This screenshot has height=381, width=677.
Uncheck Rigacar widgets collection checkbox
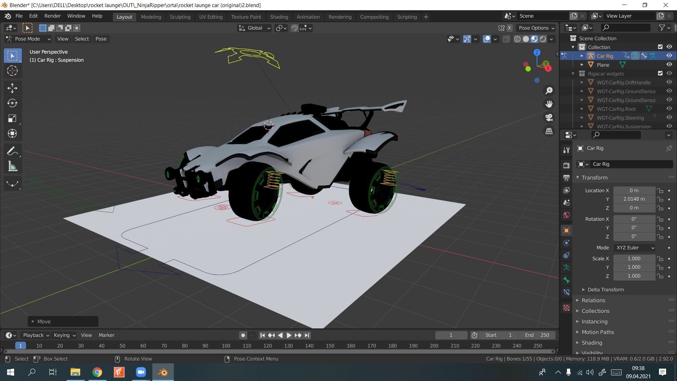point(660,73)
